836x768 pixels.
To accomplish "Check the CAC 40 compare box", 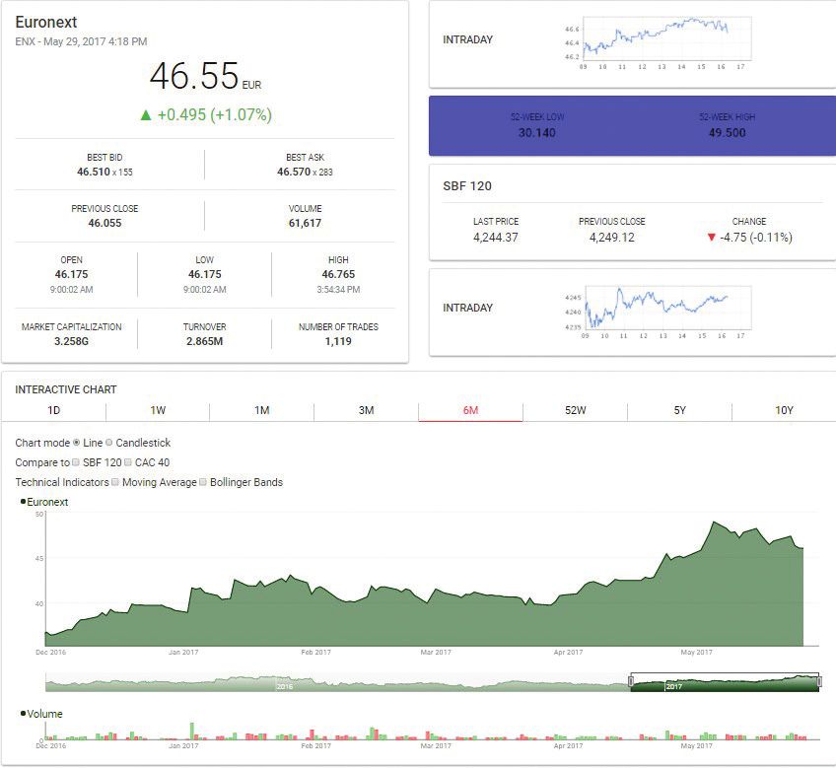I will point(129,463).
